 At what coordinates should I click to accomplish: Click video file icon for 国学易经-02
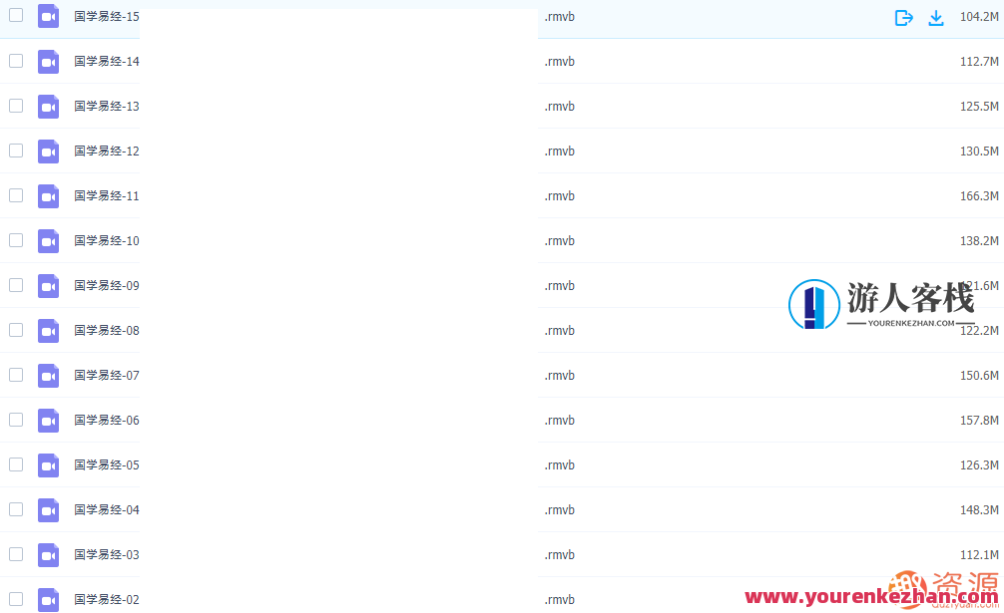click(x=48, y=599)
